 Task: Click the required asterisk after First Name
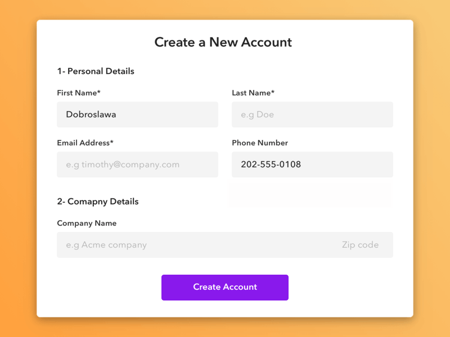click(99, 92)
